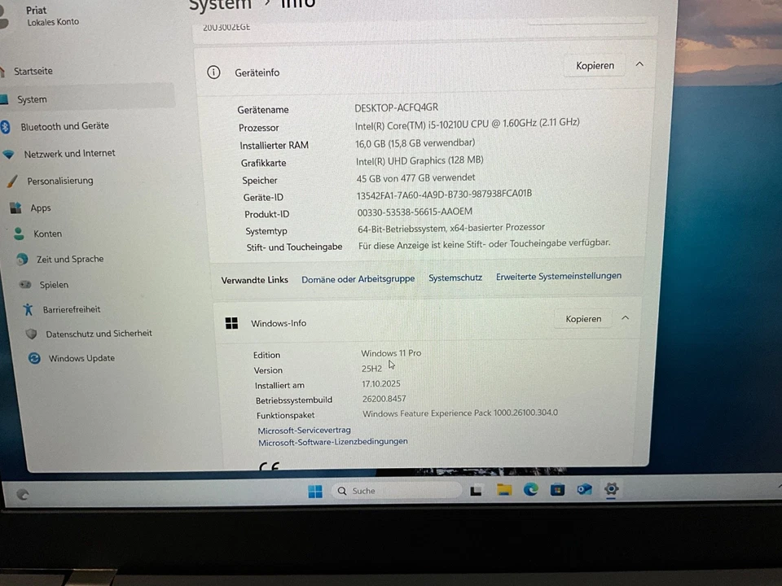Open Windows Update section
Screen dimensions: 782x586
(81, 358)
